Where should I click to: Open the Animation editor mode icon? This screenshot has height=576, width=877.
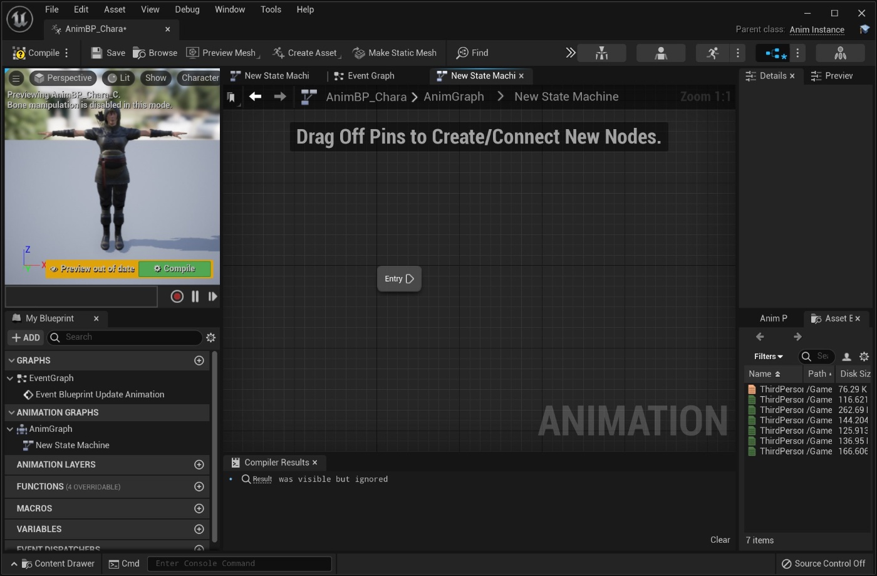pyautogui.click(x=712, y=53)
